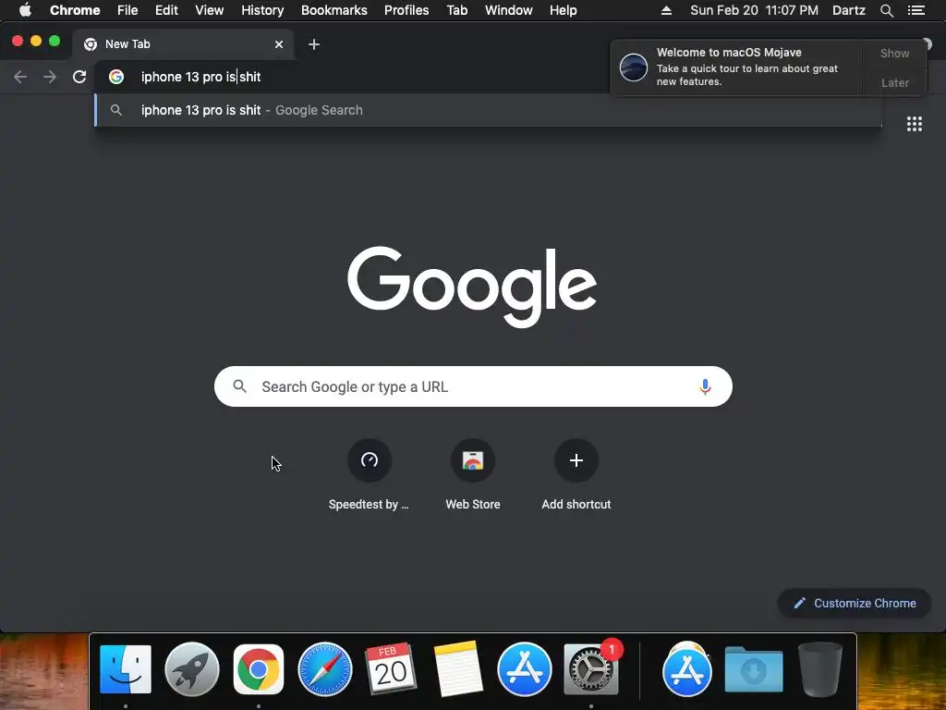
Task: Open Calendar from the Dock
Action: coord(391,669)
